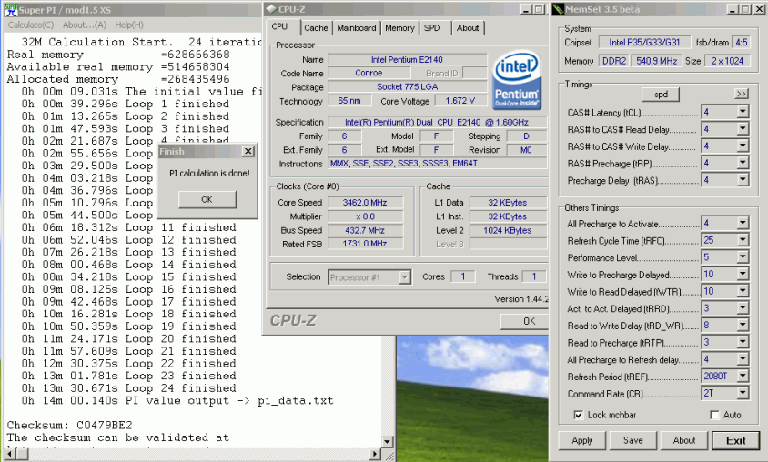Image resolution: width=768 pixels, height=462 pixels.
Task: Open the About...(A) menu in Super PI
Action: (x=85, y=25)
